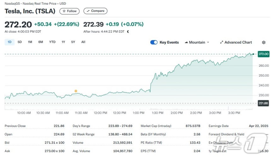Switch to the 1M range tab
This screenshot has width=271, height=157.
click(30, 42)
